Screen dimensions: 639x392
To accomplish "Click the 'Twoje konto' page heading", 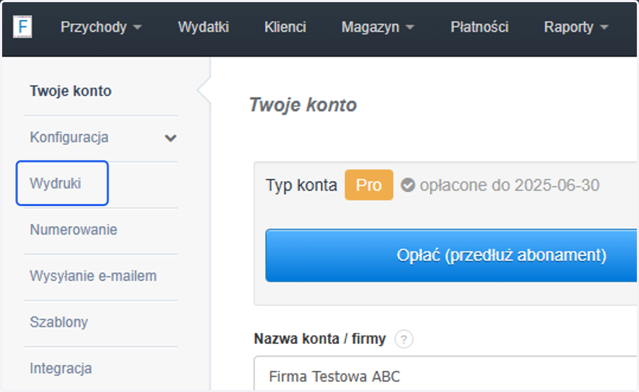I will [303, 105].
